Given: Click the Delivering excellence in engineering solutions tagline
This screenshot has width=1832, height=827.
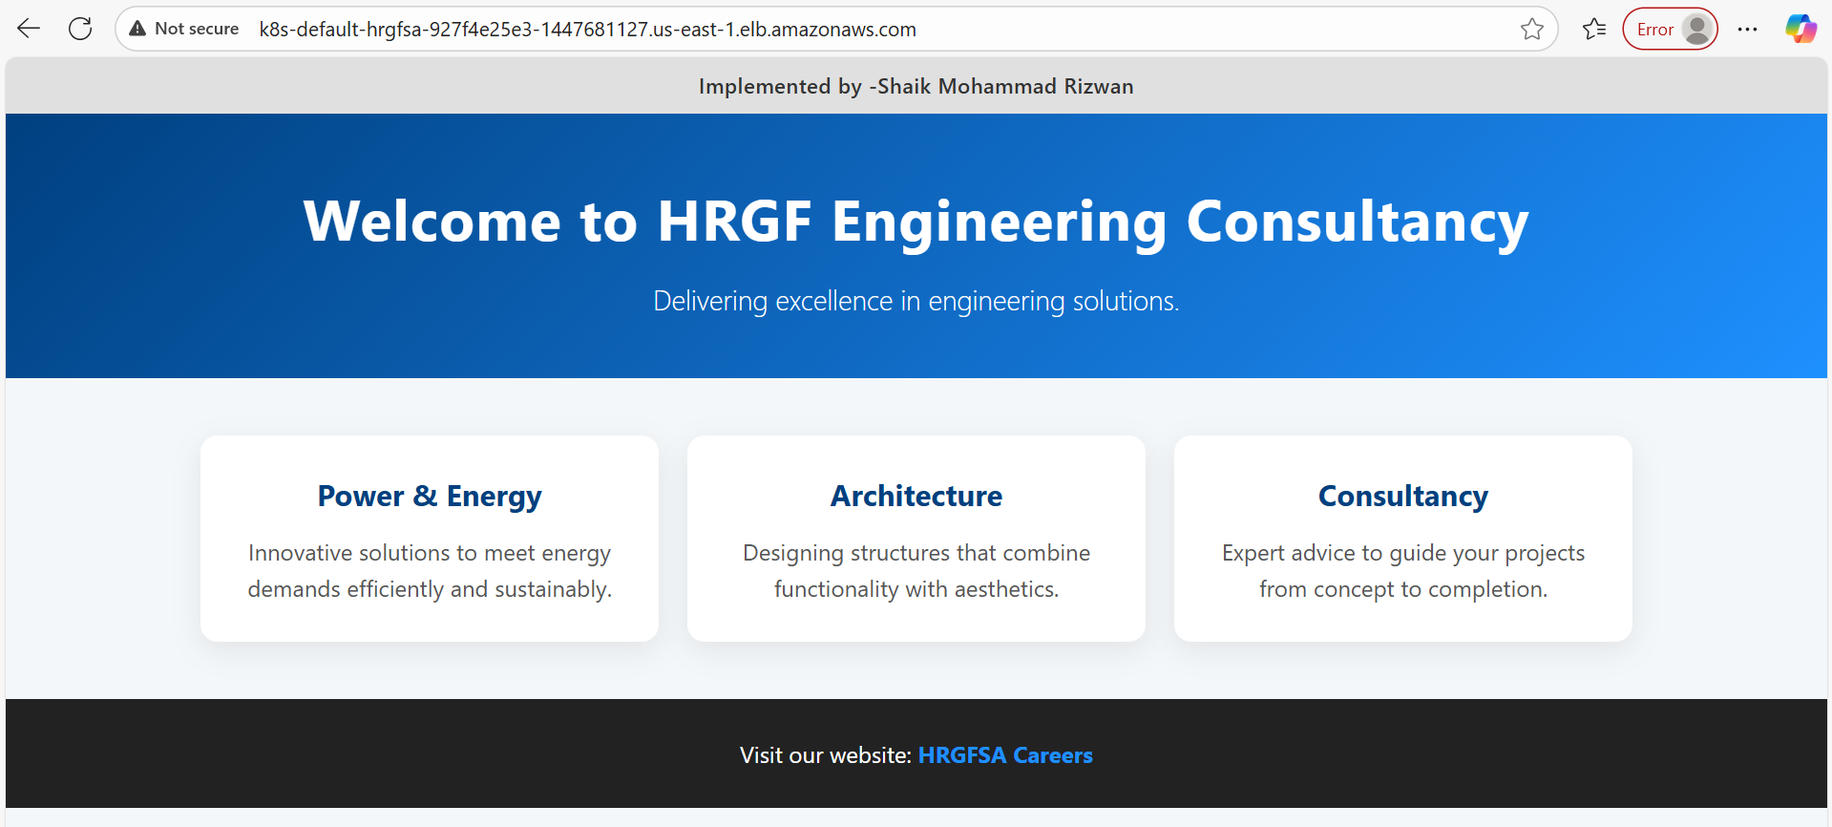Looking at the screenshot, I should [x=916, y=301].
